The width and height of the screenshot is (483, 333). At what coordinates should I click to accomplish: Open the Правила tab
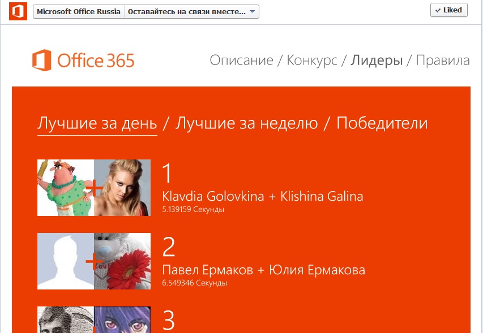[442, 60]
